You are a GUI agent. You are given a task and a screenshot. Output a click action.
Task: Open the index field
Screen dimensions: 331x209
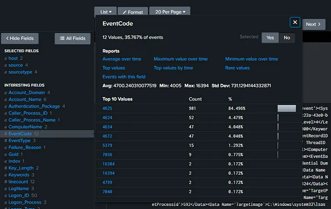tap(14, 161)
